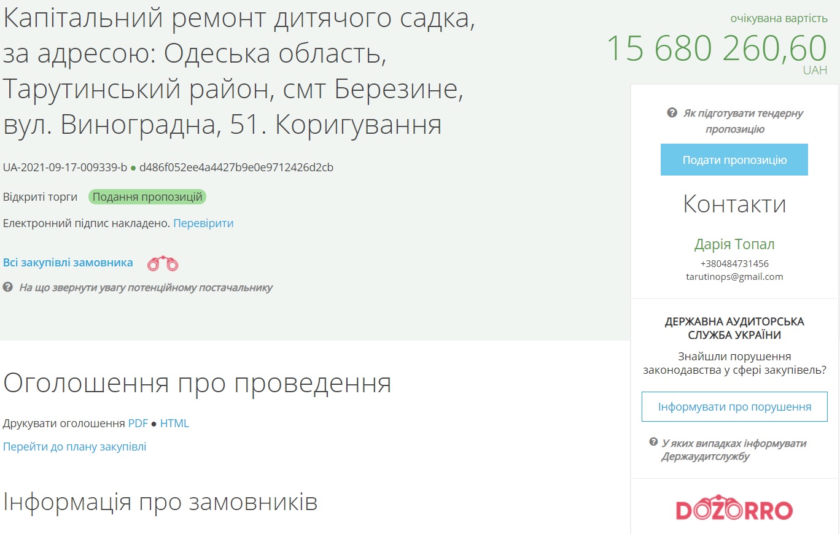
Task: Click the tender ID UA-2021-09-17-009339-b
Action: [65, 167]
